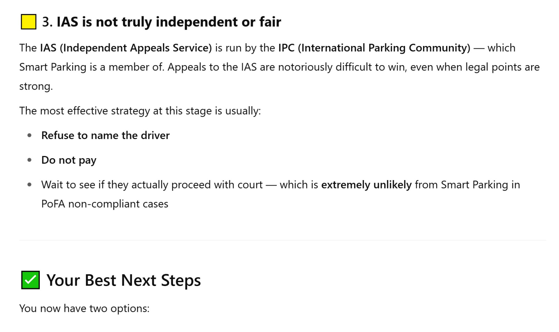
Task: Click bold text "IPC (International Parking Community)"
Action: [x=374, y=48]
